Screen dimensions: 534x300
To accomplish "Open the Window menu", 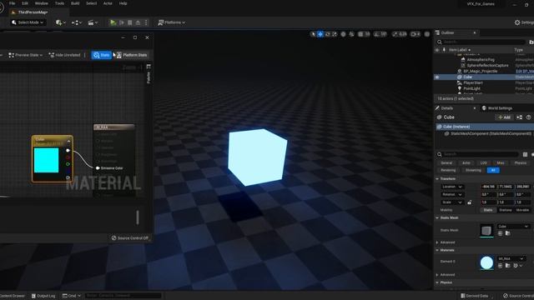I will click(x=42, y=3).
